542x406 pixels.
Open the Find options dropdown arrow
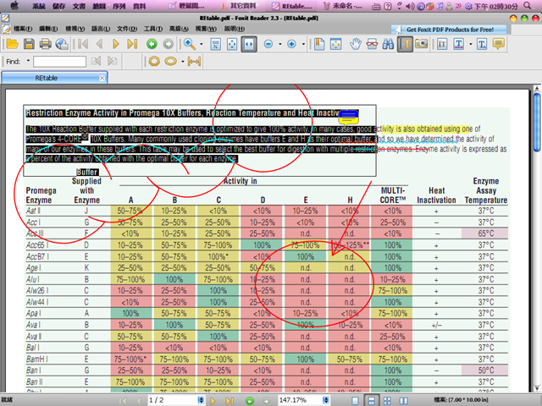tap(28, 61)
